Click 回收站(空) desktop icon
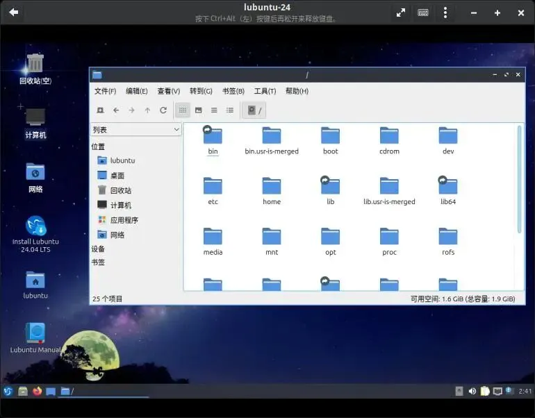Image resolution: width=535 pixels, height=418 pixels. 35,69
